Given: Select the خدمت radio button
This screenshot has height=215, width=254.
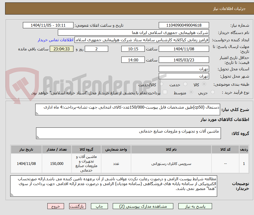Looking at the screenshot, I should [x=185, y=84].
